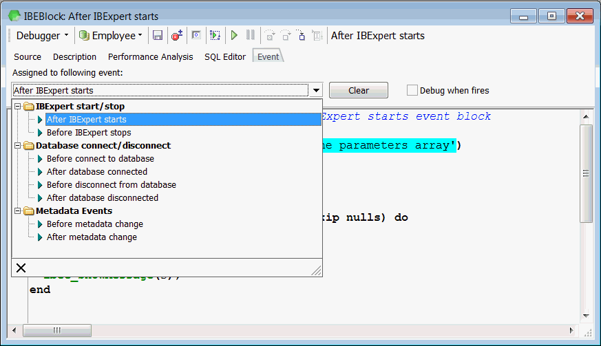Click the 'end' keyword in the code editor

[x=40, y=290]
